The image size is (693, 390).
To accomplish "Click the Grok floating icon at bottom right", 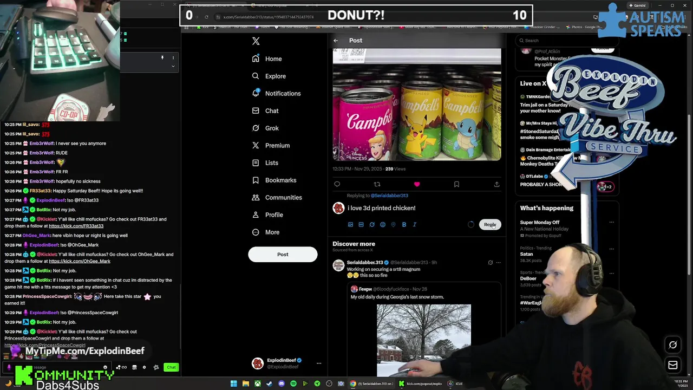I will point(673,344).
